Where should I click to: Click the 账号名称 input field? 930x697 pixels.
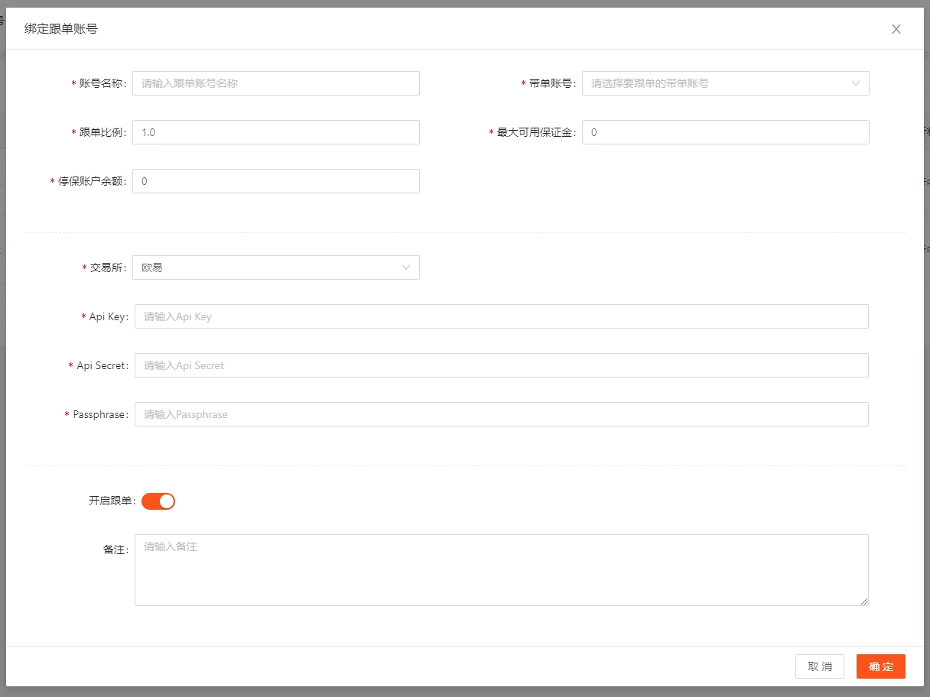(276, 83)
